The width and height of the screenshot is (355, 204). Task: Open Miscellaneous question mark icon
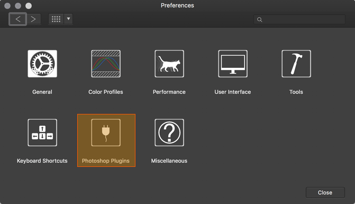pos(169,132)
